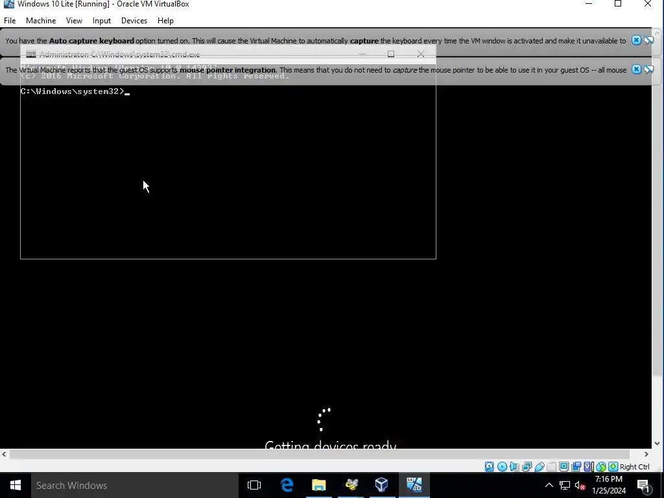Open the Input menu

click(102, 20)
